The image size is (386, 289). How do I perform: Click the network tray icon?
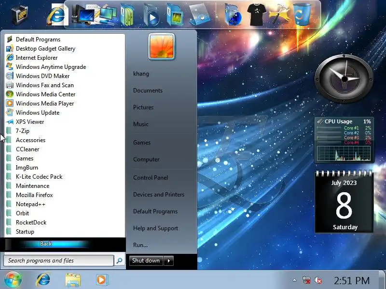click(x=306, y=280)
